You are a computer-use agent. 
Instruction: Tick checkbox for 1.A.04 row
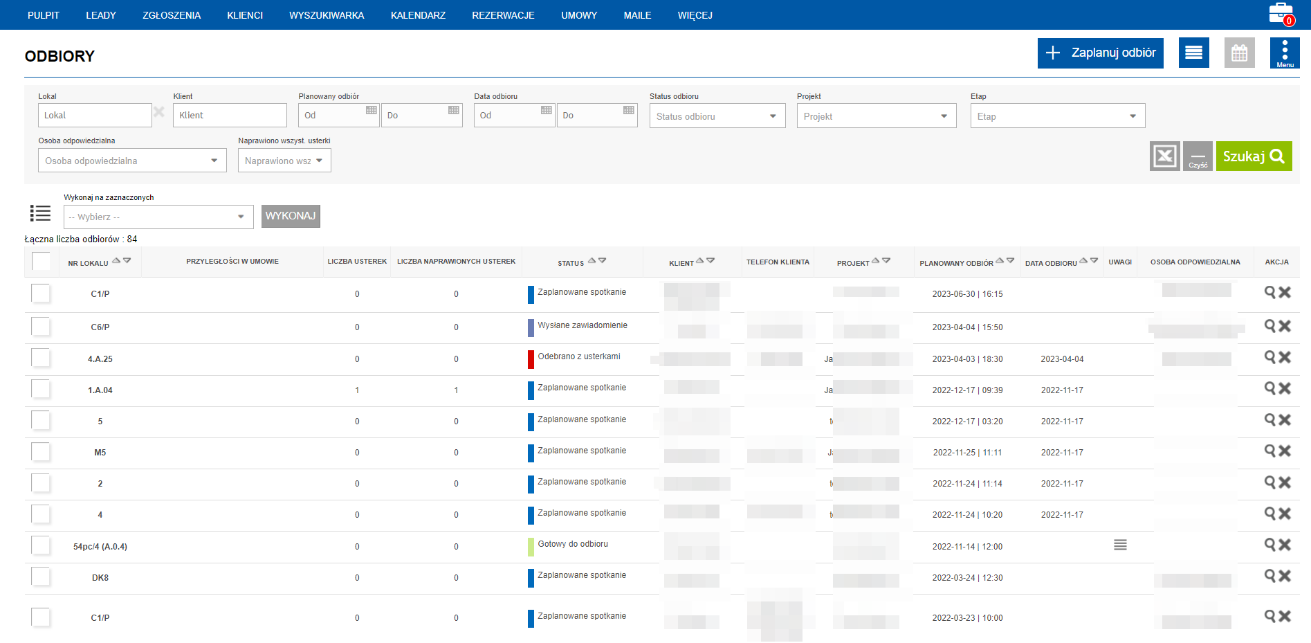(x=41, y=389)
